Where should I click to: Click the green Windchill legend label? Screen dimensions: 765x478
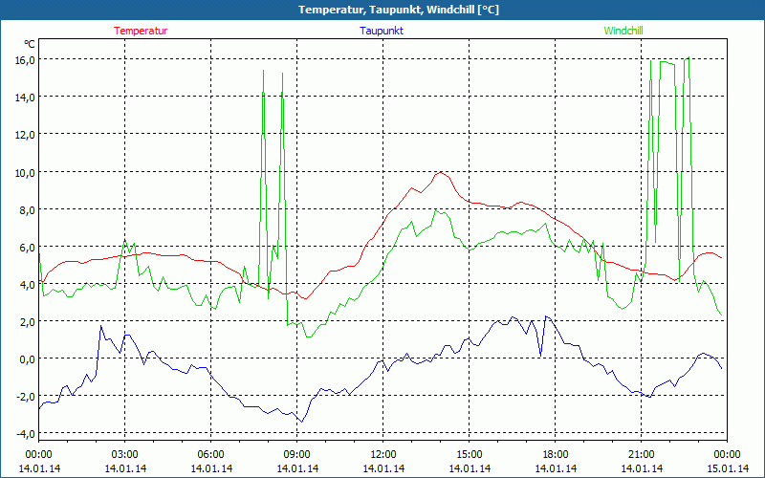(623, 31)
